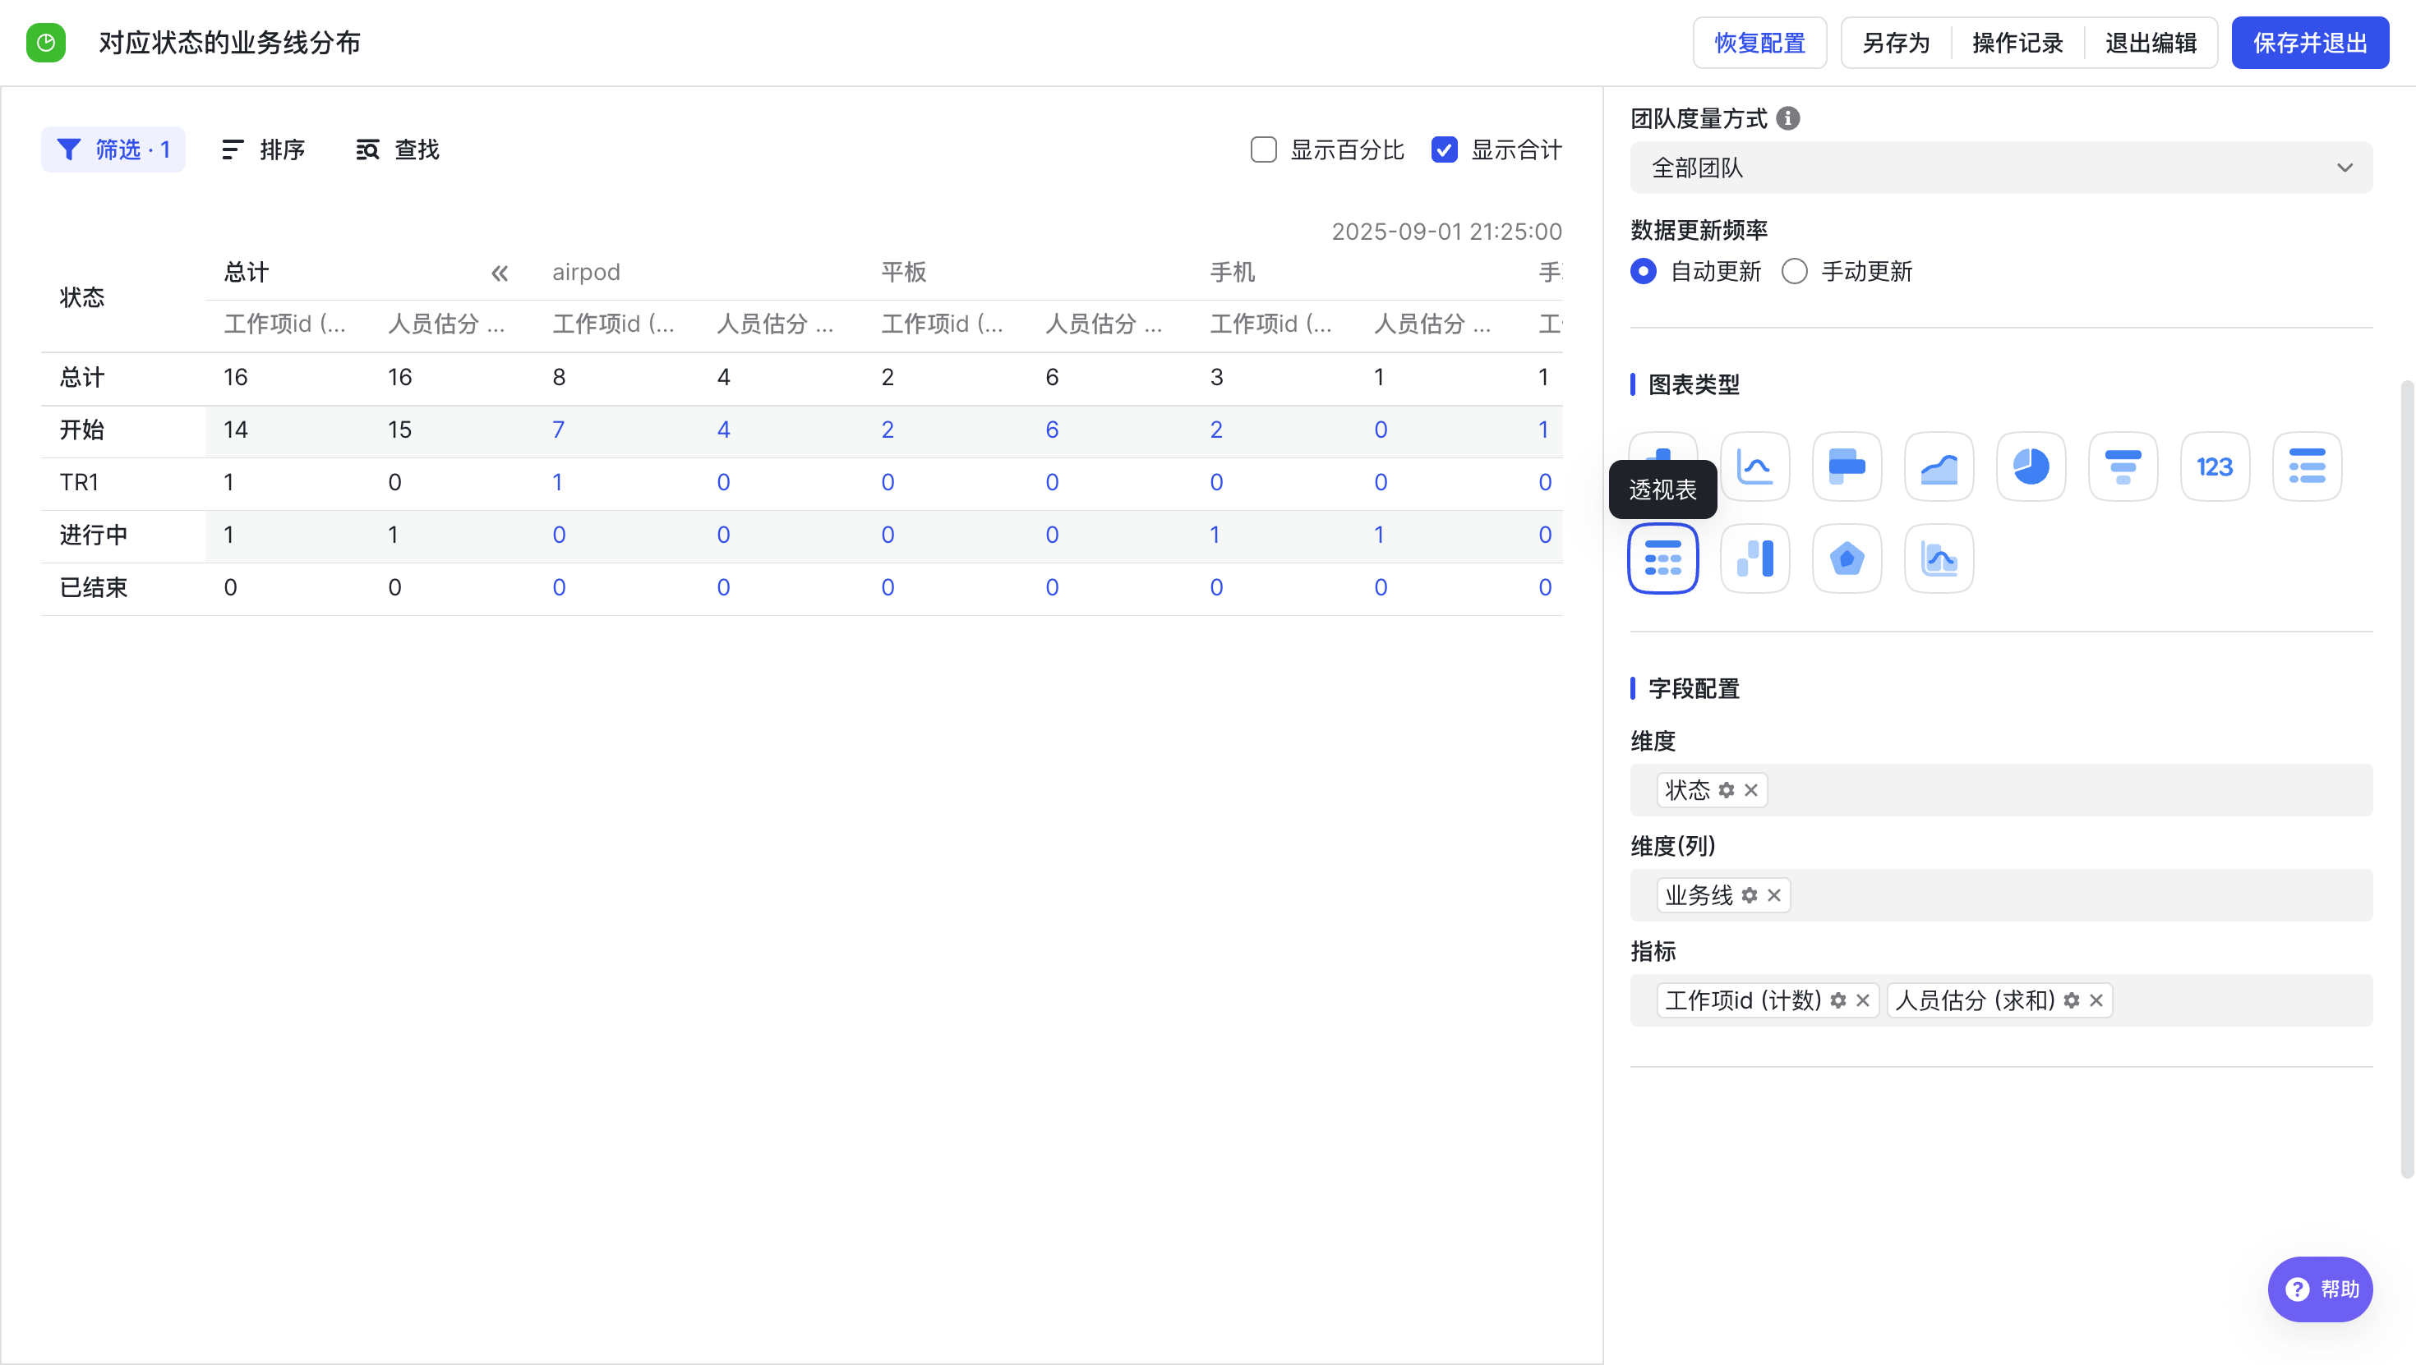Select the combined bar-line chart type
This screenshot has height=1365, width=2416.
[1939, 558]
